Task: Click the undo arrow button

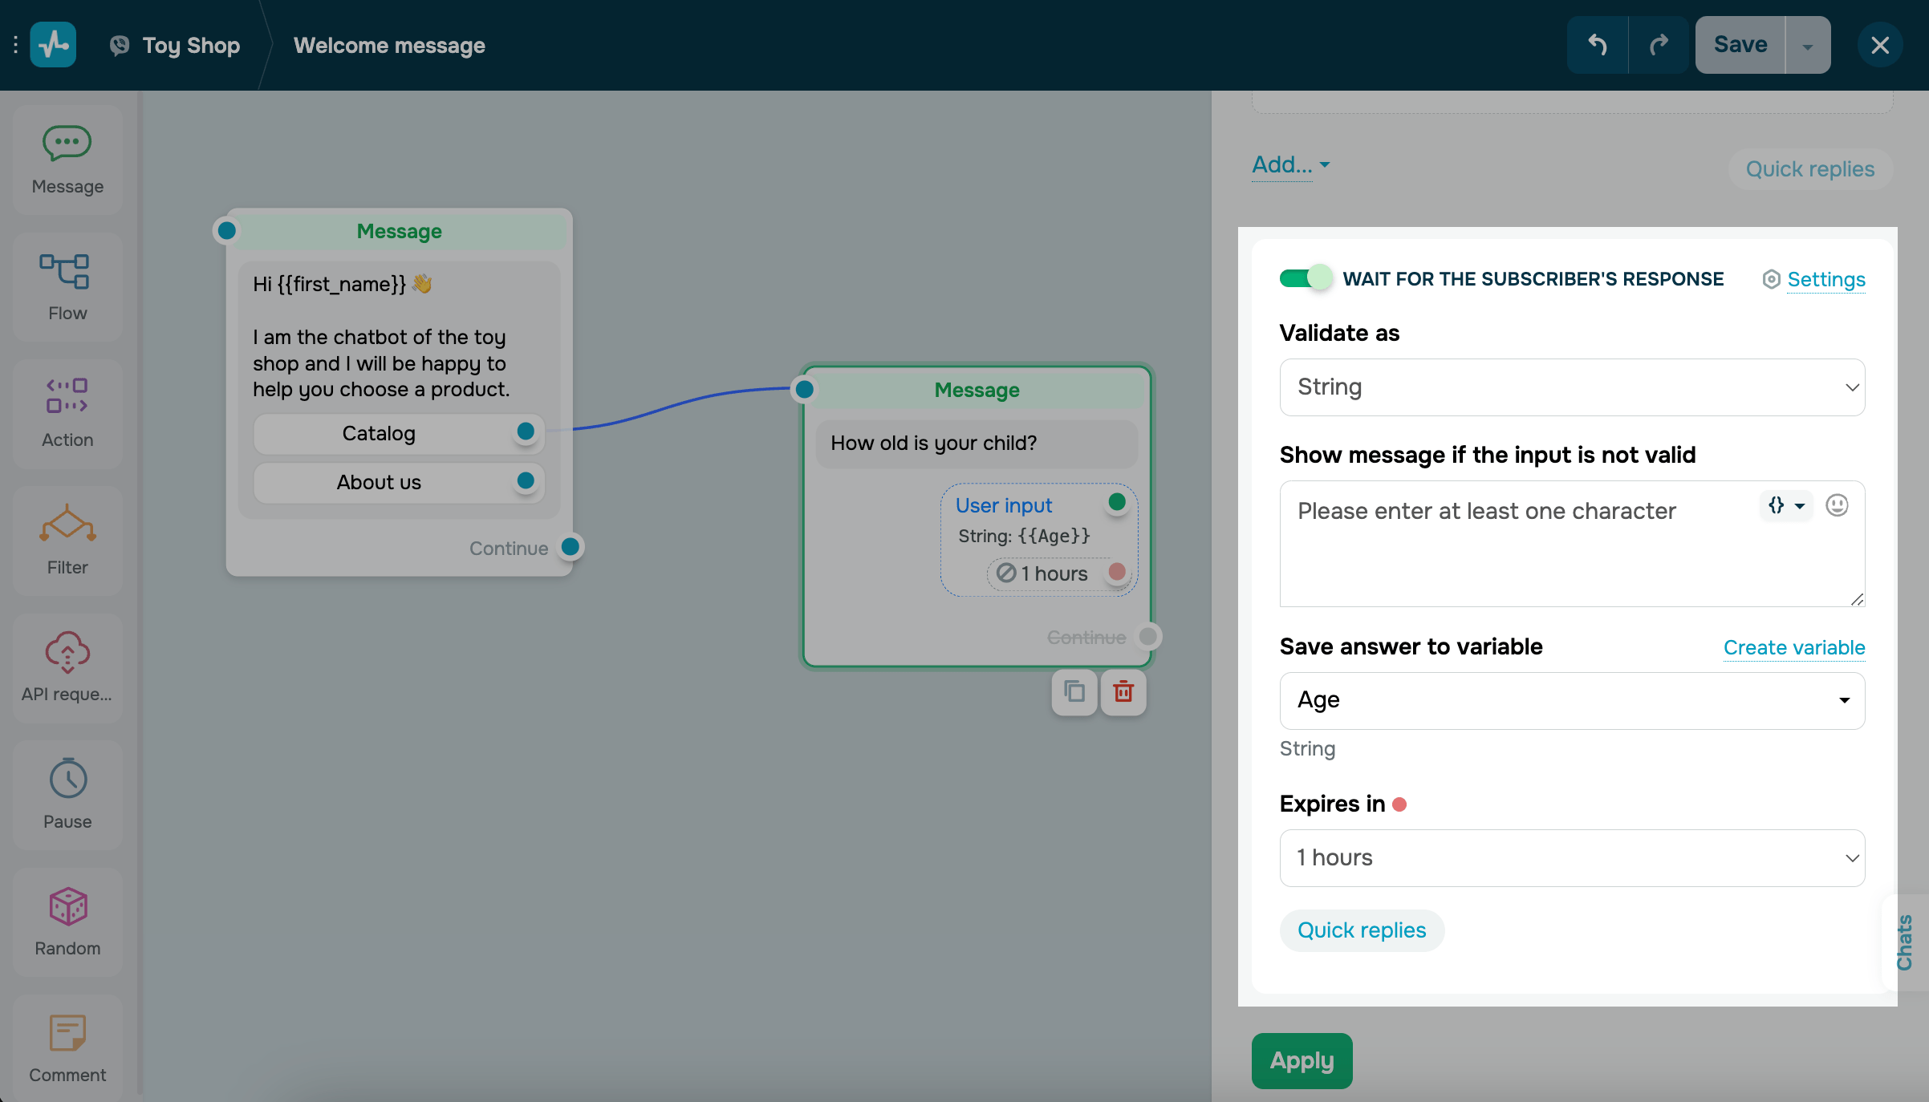Action: 1597,45
